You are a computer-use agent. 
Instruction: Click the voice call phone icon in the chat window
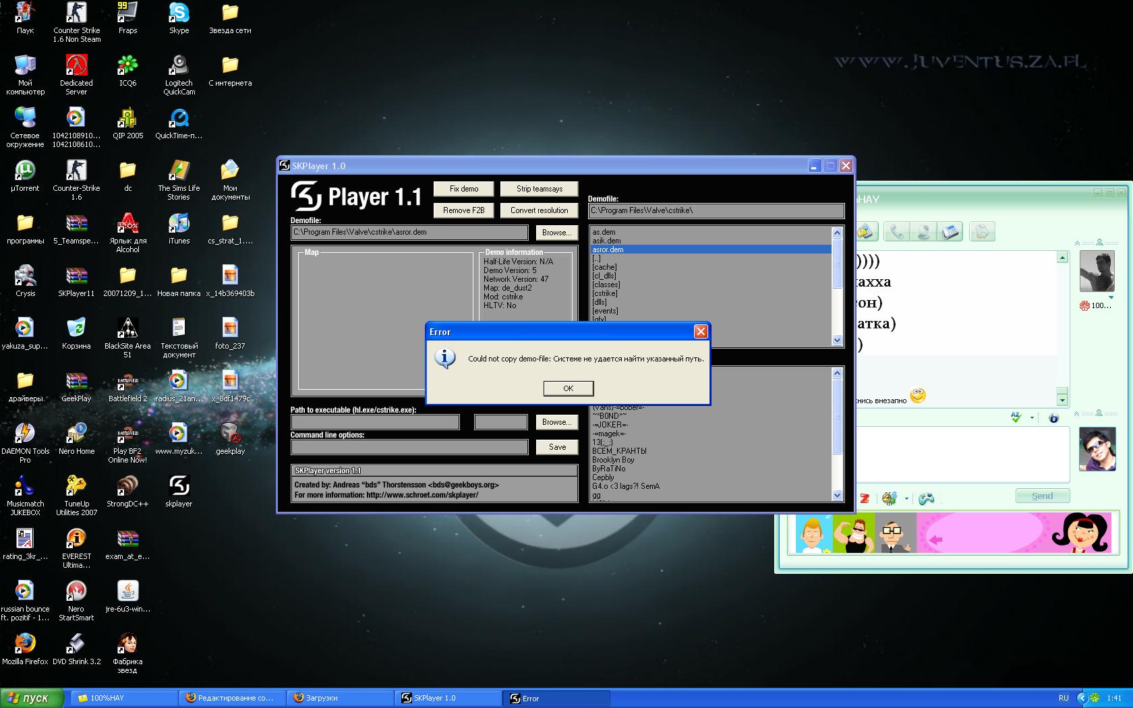tap(897, 232)
